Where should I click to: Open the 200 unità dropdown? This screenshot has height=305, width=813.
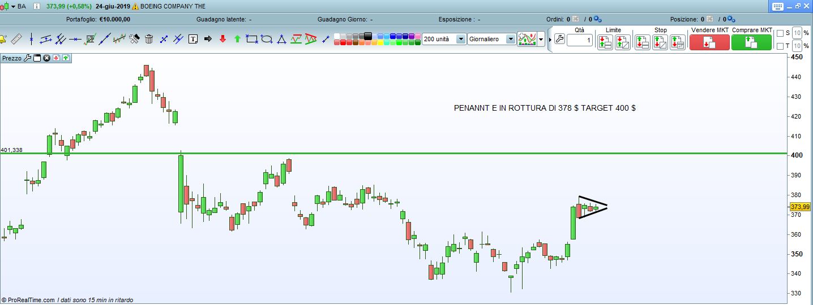coord(460,40)
